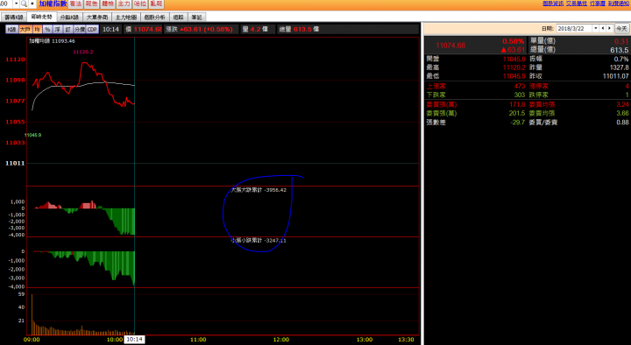Open the stock code dropdown arrow
631x345 pixels.
pyautogui.click(x=16, y=4)
